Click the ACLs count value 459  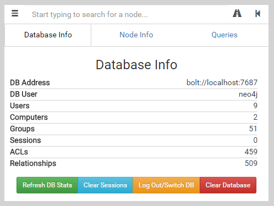coord(251,152)
